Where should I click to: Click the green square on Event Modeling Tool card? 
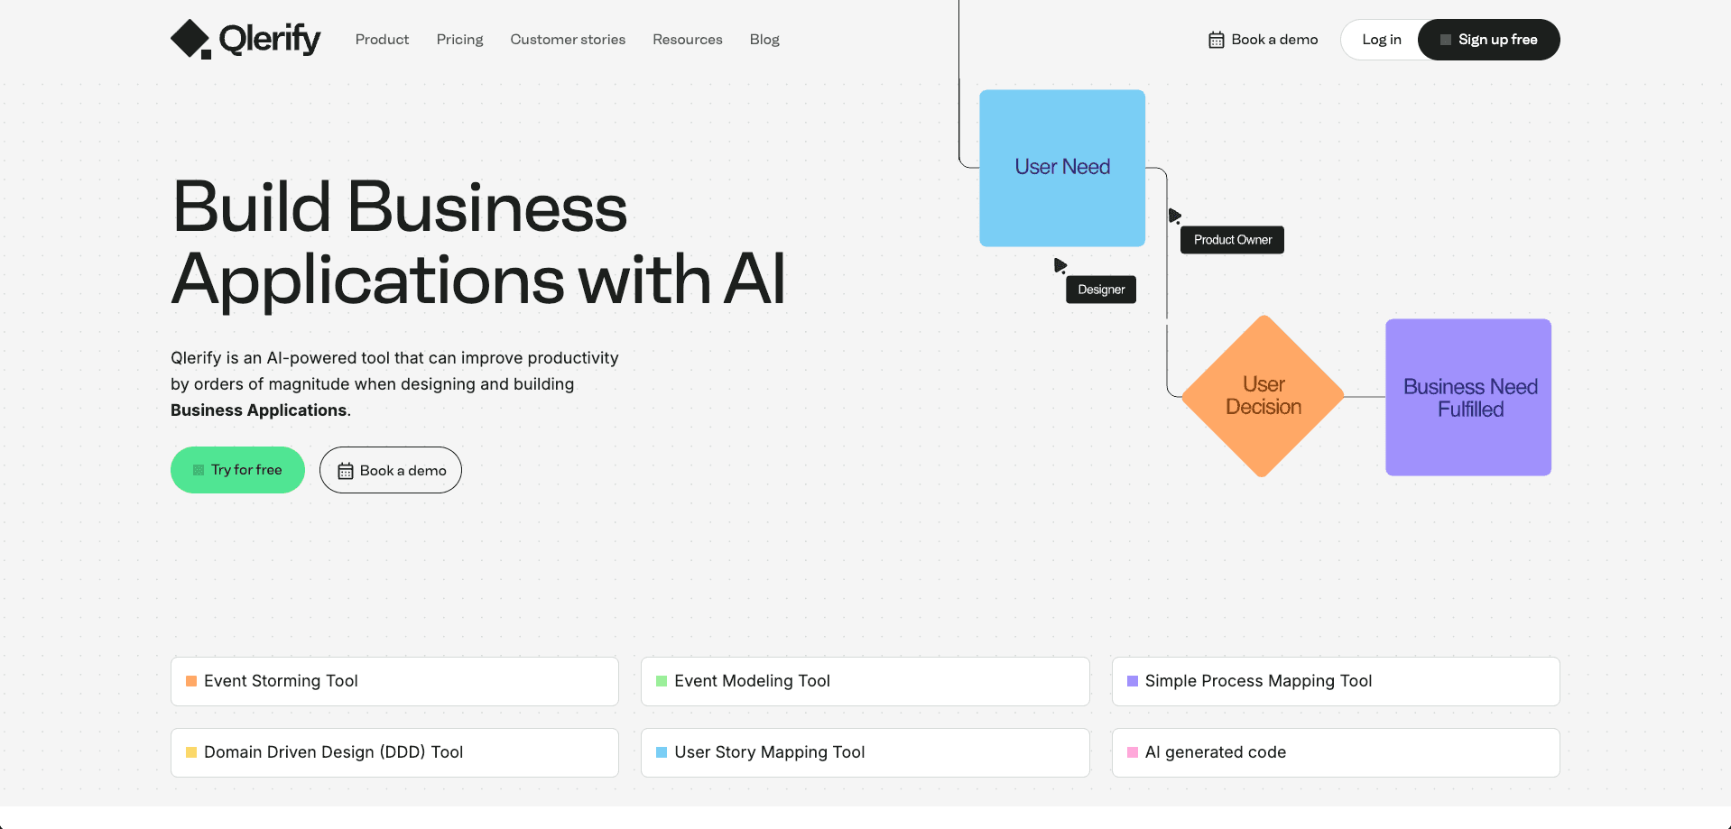tap(660, 681)
